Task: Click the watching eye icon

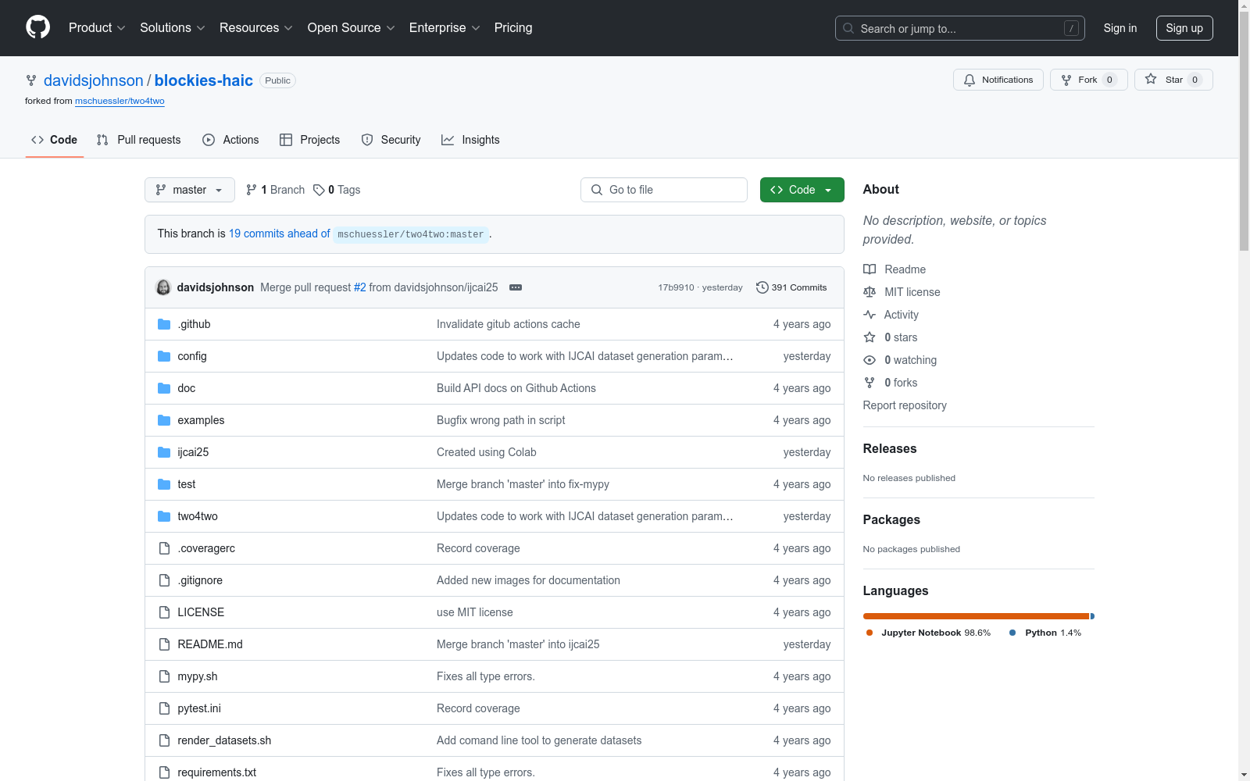Action: click(x=870, y=360)
